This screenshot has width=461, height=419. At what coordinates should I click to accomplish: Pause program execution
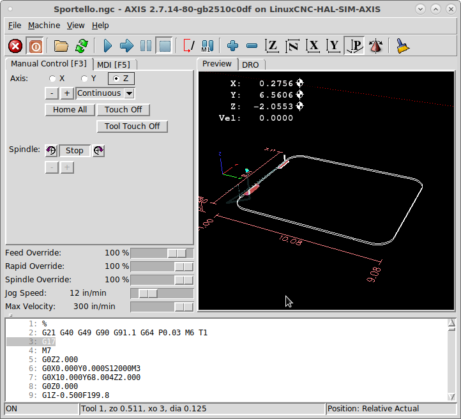[x=146, y=46]
